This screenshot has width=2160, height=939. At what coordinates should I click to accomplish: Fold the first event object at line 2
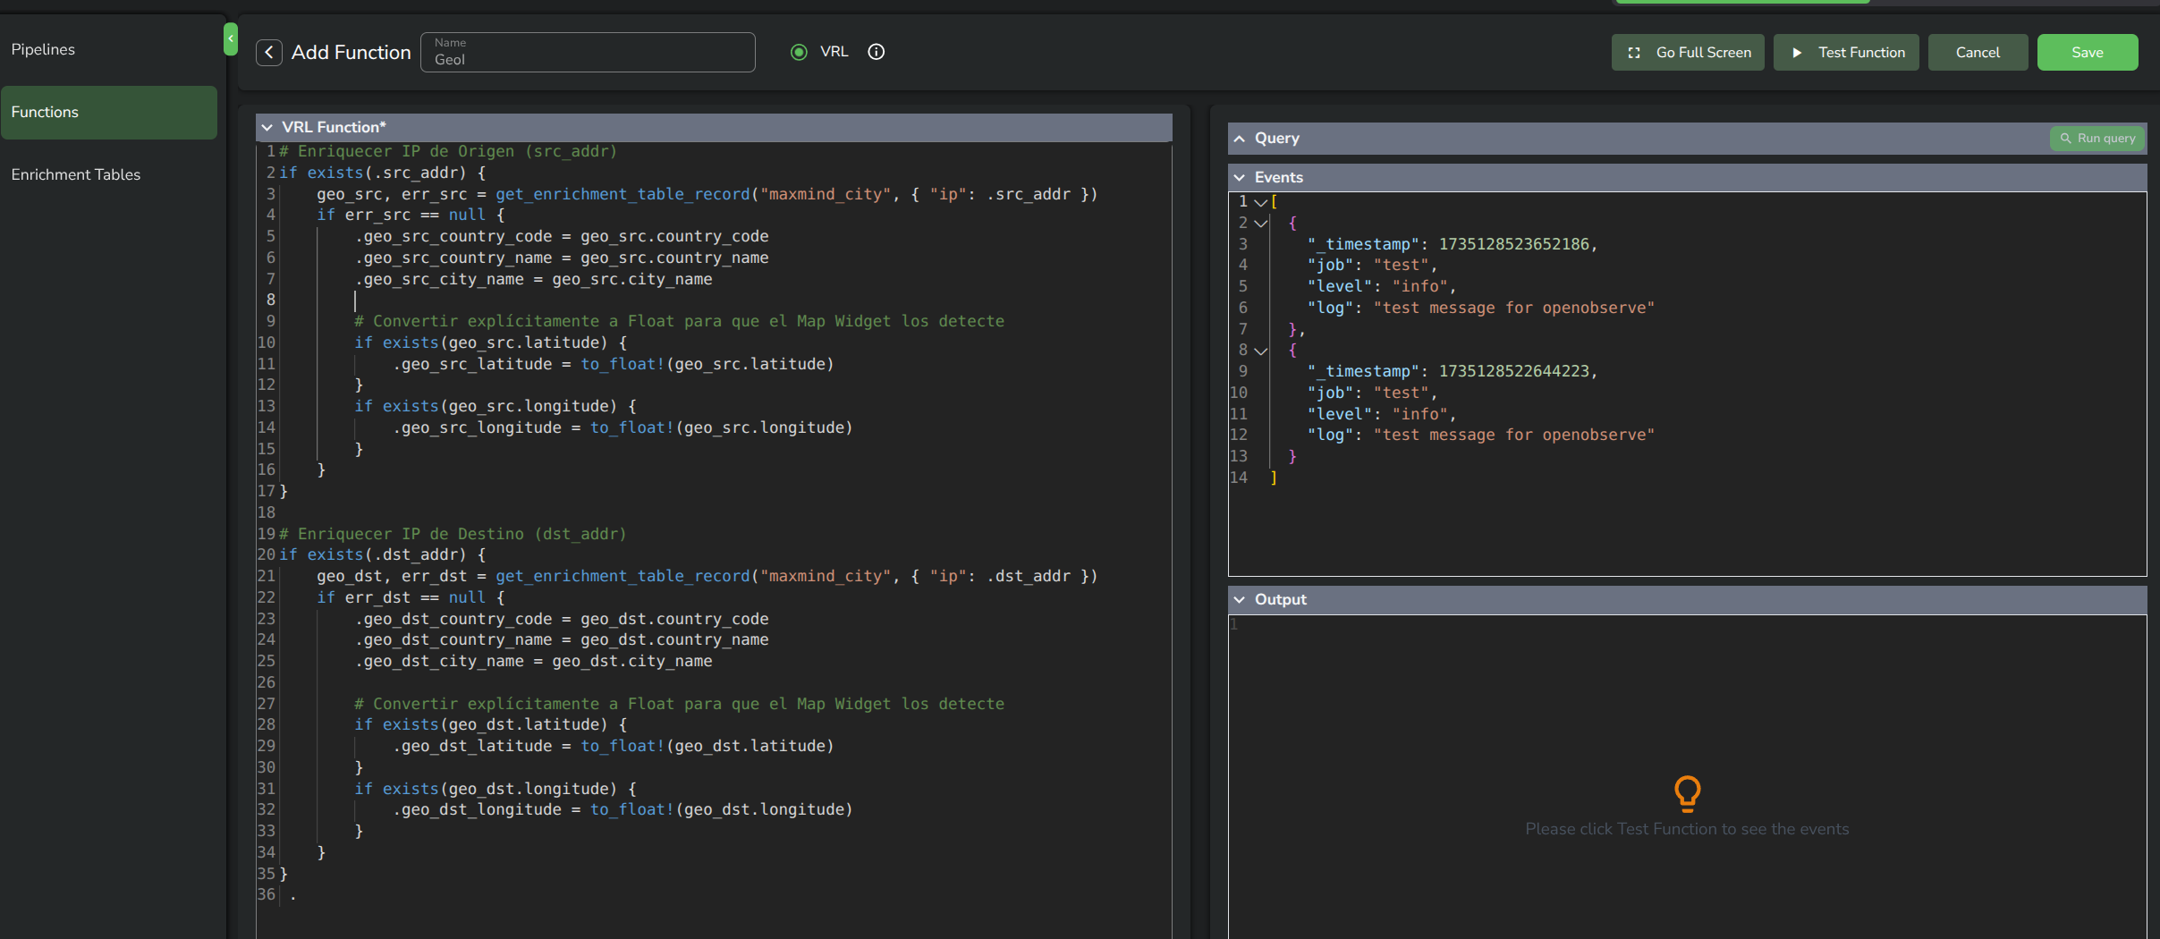(1260, 224)
